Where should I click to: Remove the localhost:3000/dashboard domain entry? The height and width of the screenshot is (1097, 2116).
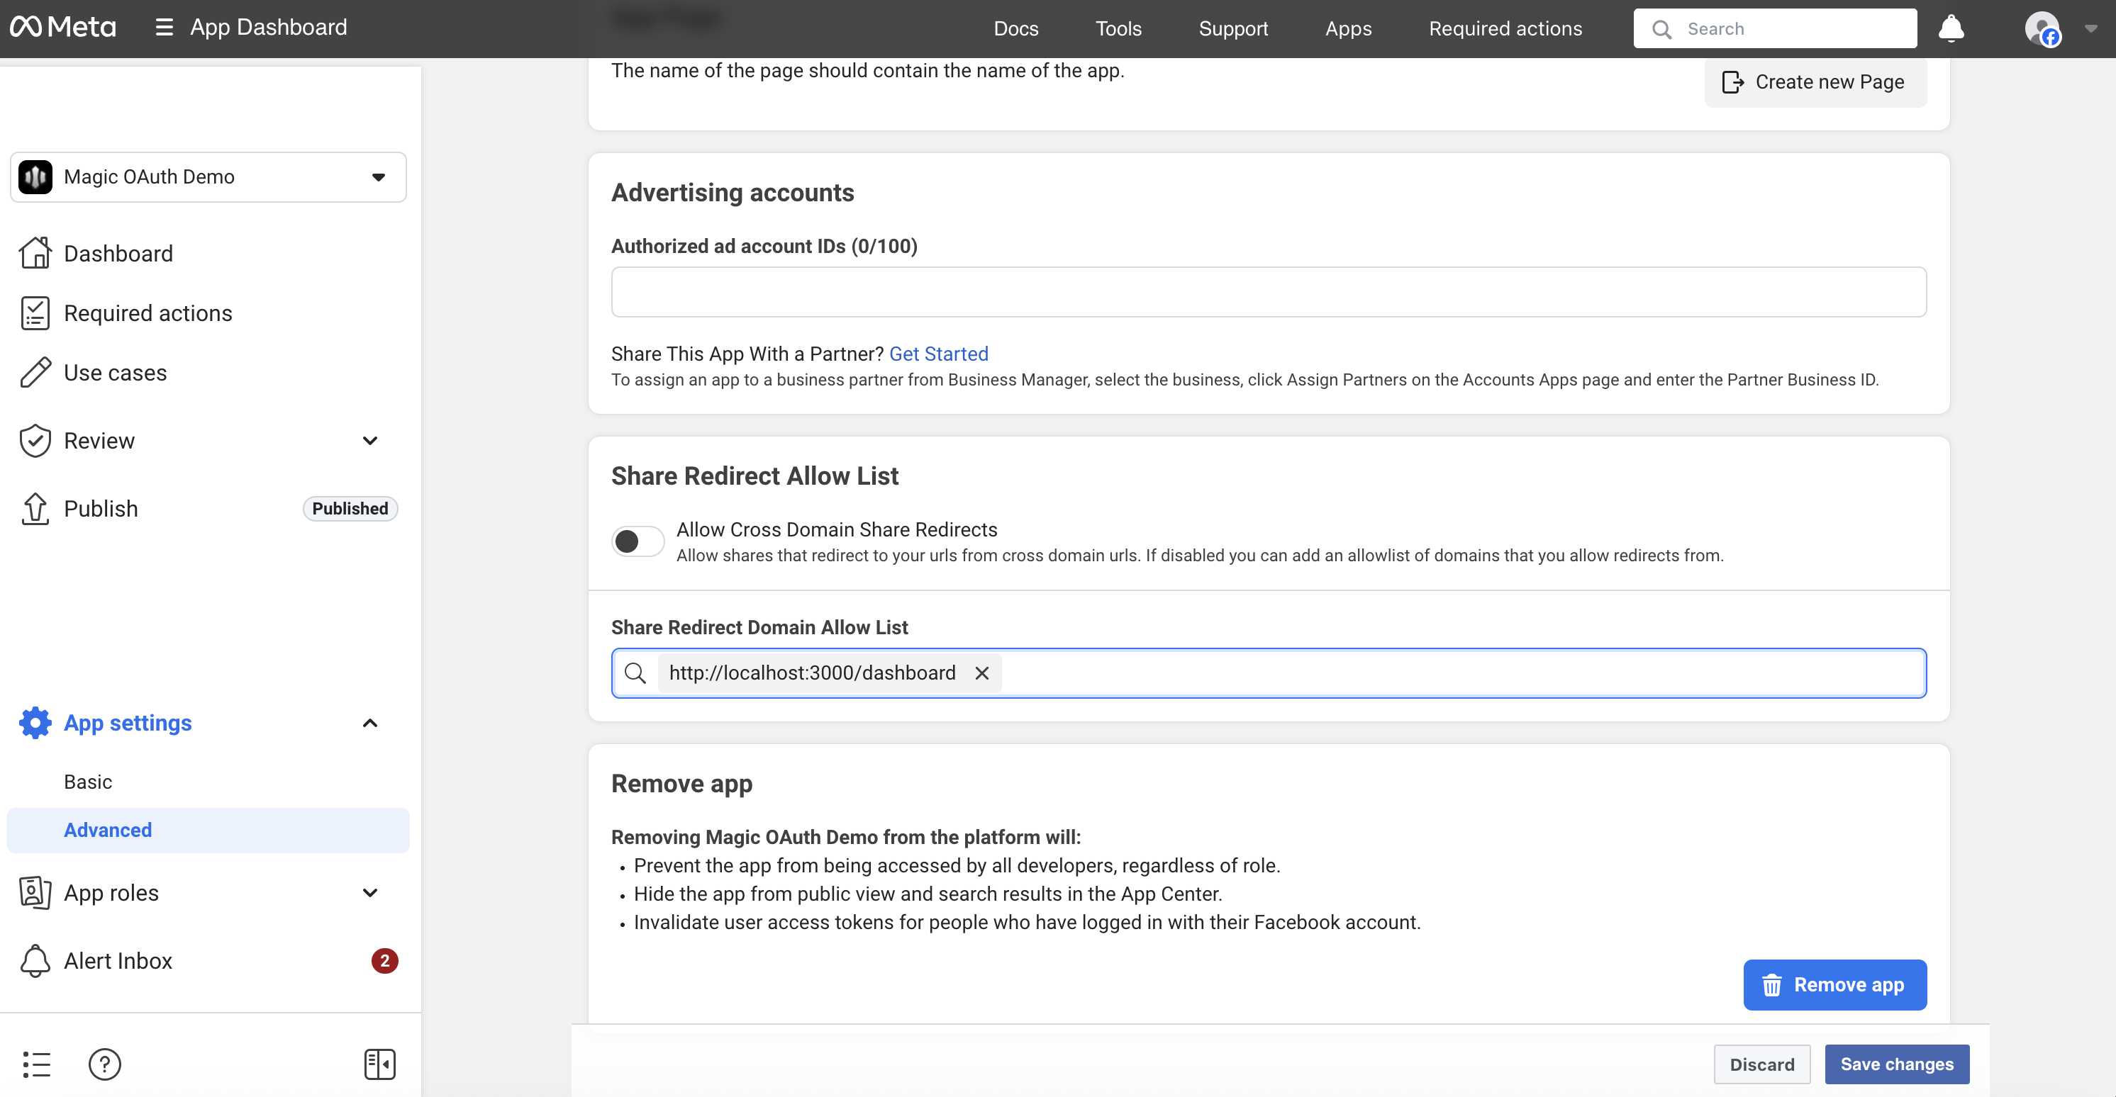(x=982, y=673)
